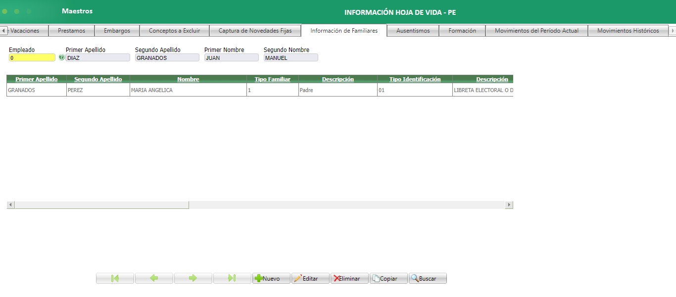Switch to the Movimientos Históricos tab

(x=627, y=30)
